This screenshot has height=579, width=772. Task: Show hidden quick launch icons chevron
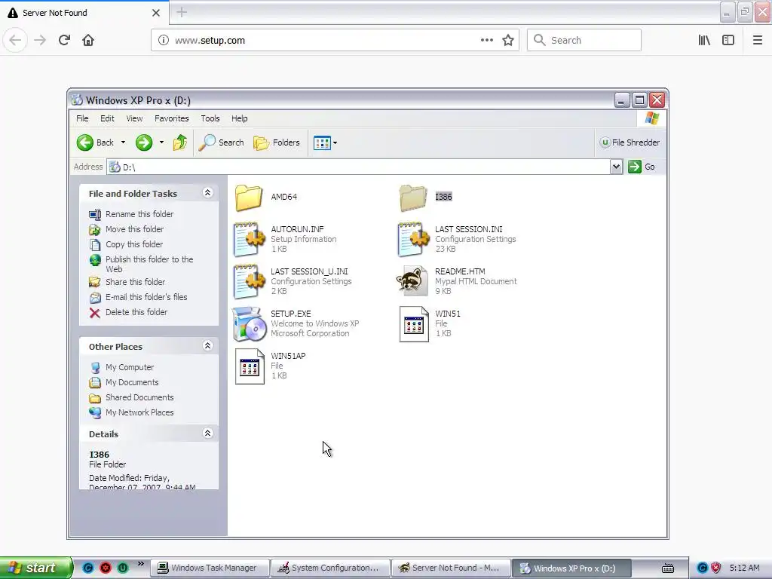pyautogui.click(x=141, y=564)
